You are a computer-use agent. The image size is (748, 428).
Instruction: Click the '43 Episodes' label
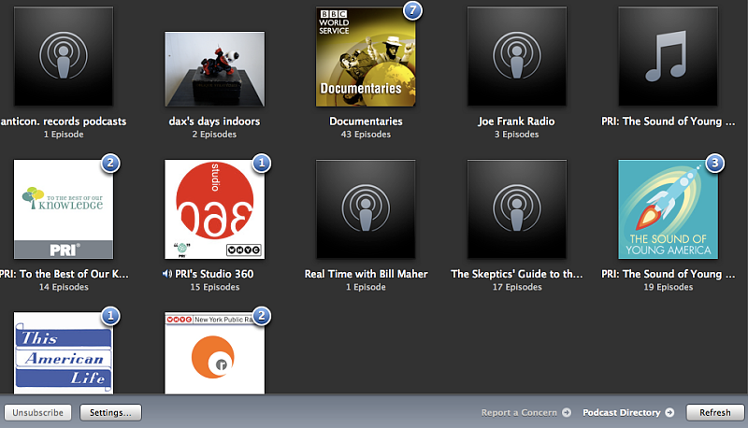pyautogui.click(x=366, y=135)
